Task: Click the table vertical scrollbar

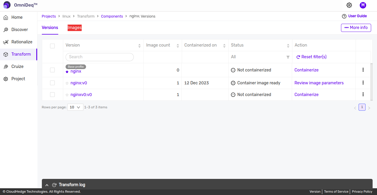Action: [372, 82]
